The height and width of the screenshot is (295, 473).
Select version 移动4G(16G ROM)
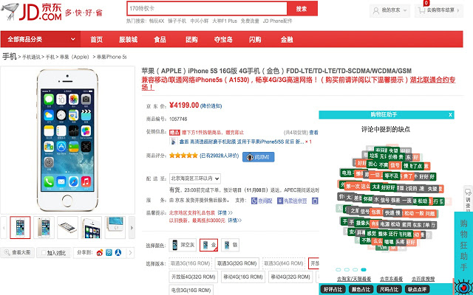(243, 277)
